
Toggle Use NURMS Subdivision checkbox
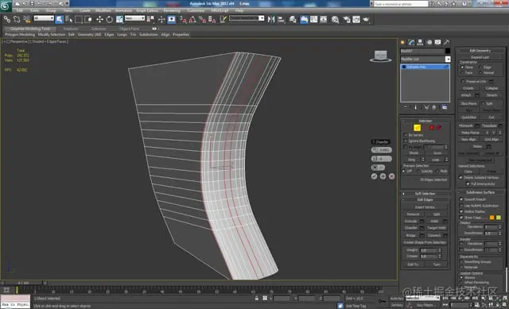point(461,206)
